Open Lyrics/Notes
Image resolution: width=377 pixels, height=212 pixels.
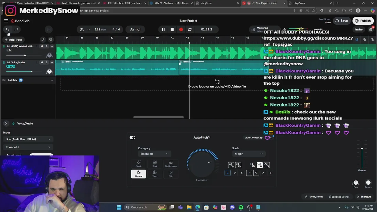pyautogui.click(x=314, y=197)
